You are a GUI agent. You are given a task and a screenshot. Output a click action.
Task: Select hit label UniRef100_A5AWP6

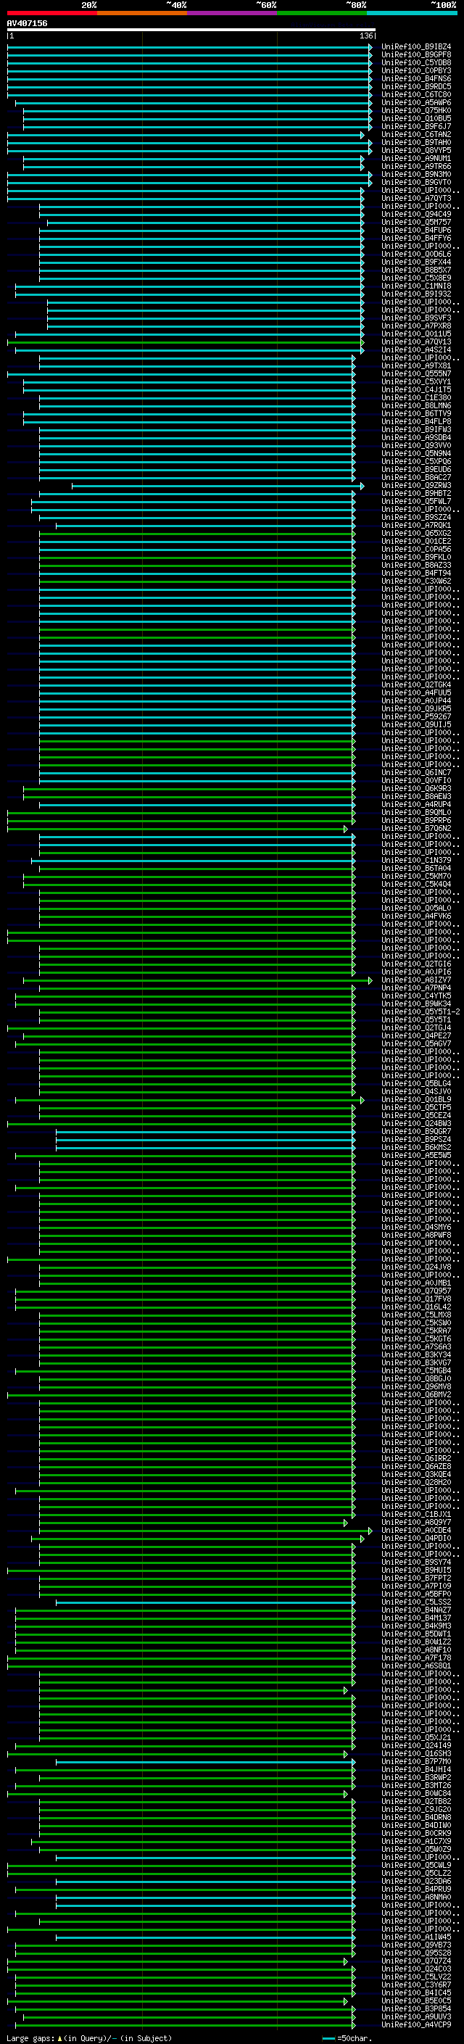(x=415, y=102)
